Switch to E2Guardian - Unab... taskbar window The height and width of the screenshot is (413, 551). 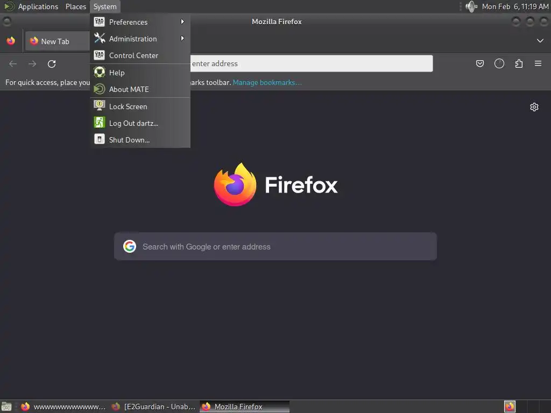tap(154, 407)
